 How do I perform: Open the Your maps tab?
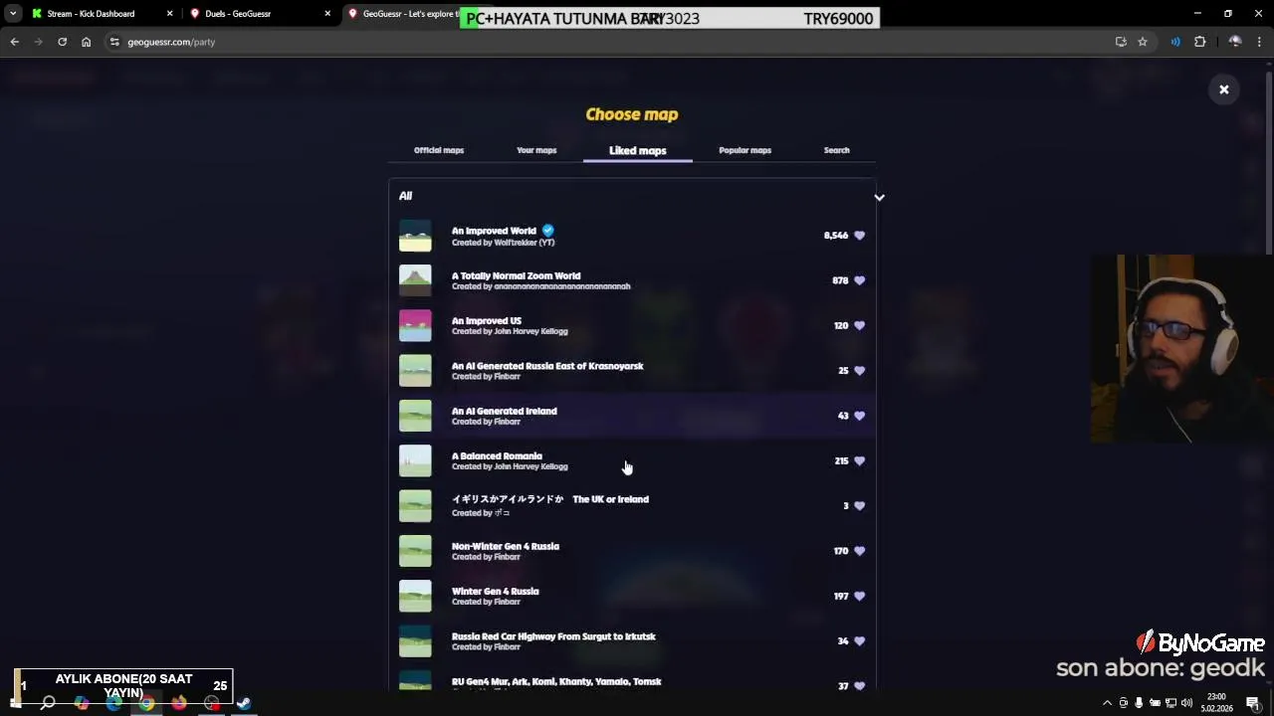pos(536,150)
